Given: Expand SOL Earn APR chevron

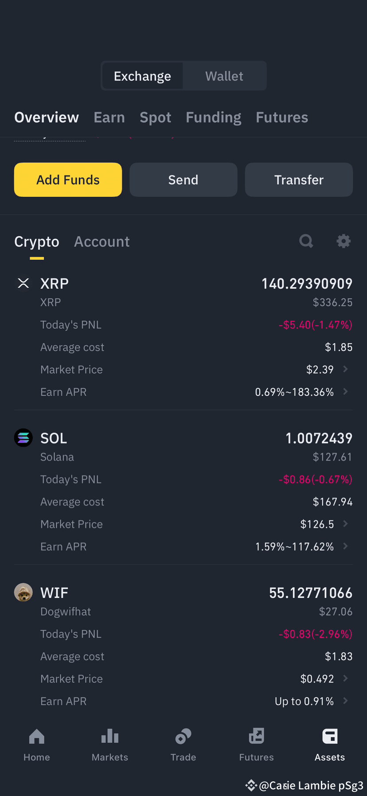Looking at the screenshot, I should tap(346, 546).
